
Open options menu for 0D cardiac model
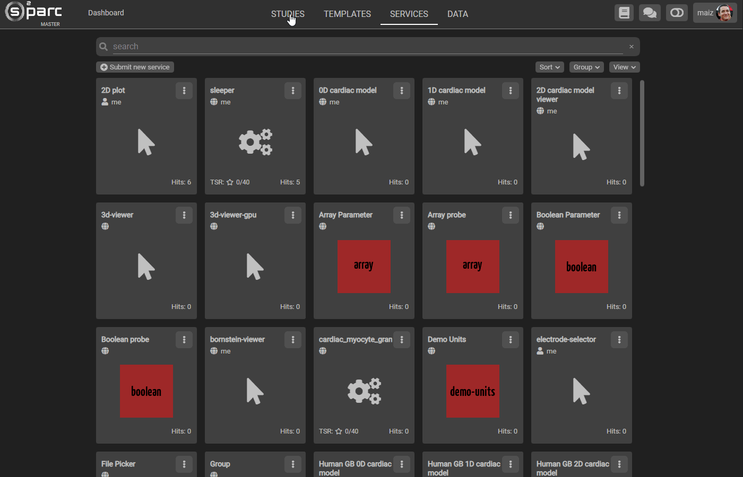(x=402, y=91)
